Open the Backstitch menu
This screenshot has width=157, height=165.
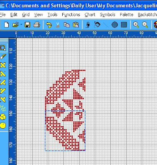point(147,14)
